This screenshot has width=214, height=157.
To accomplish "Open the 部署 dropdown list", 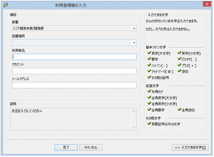I will coord(134,28).
